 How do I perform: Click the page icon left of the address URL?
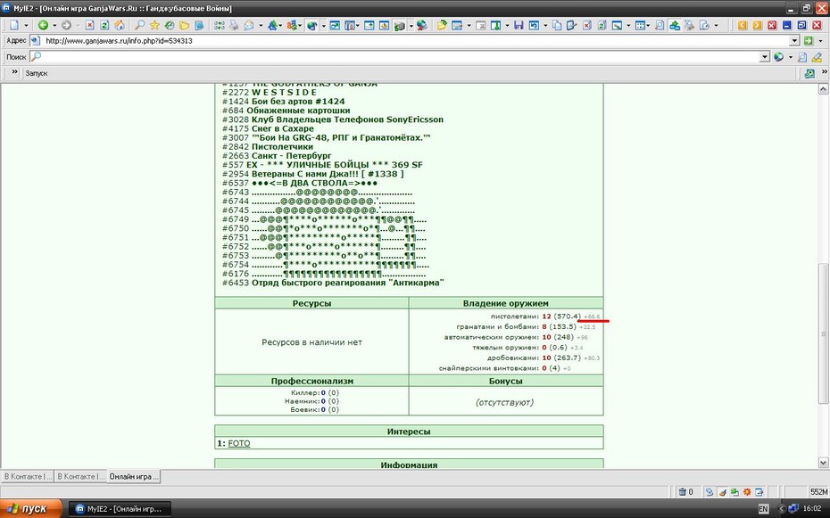(x=35, y=41)
